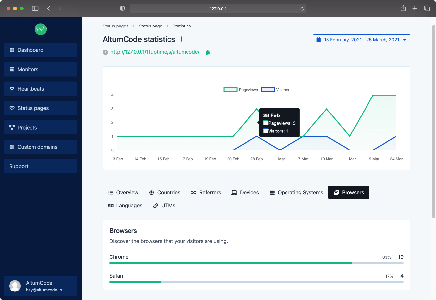The width and height of the screenshot is (436, 300).
Task: Open the date range picker dropdown
Action: [362, 40]
